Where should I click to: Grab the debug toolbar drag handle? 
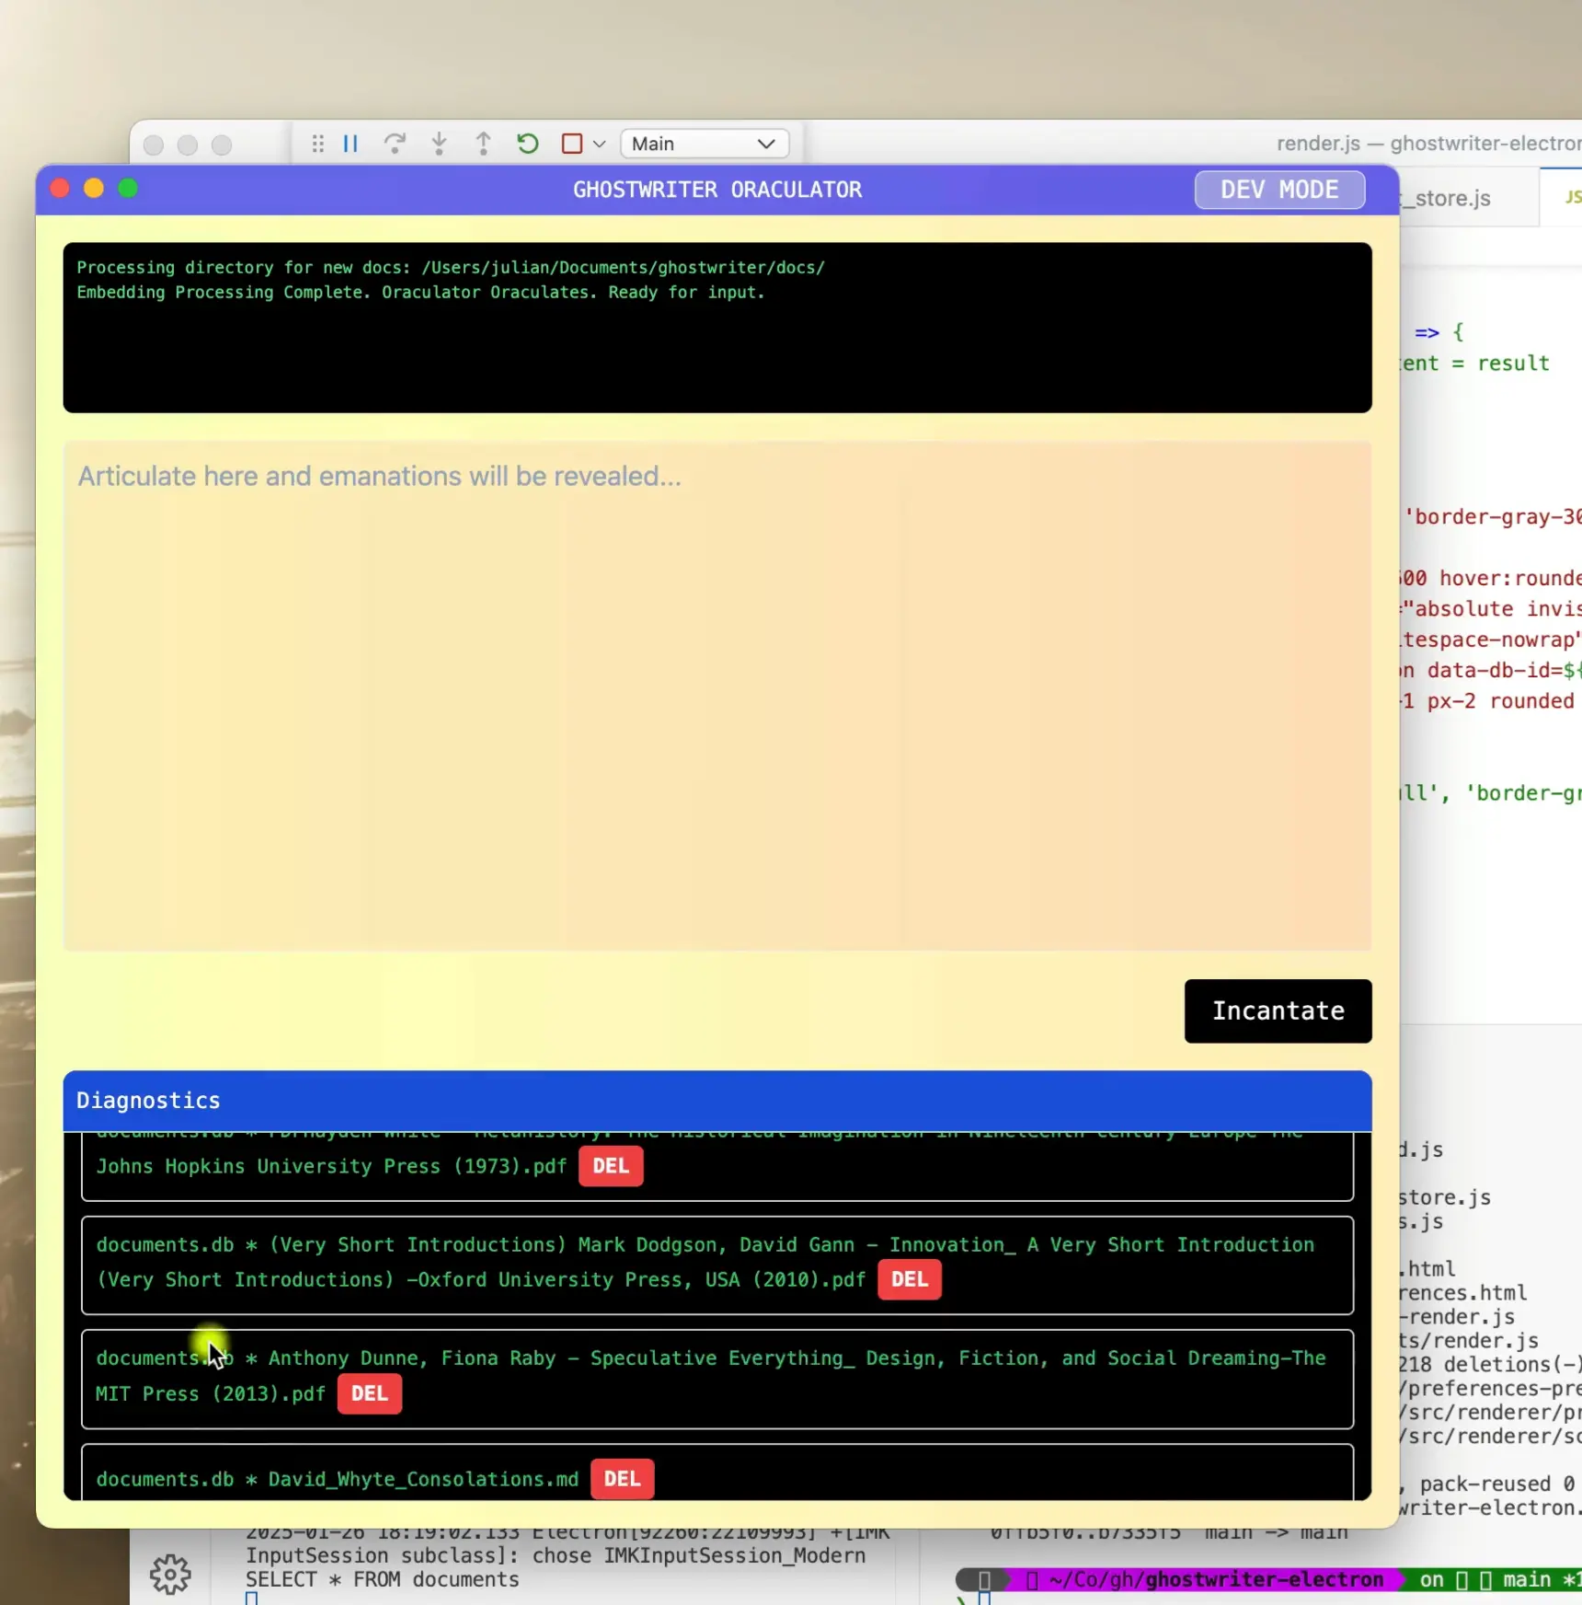317,144
